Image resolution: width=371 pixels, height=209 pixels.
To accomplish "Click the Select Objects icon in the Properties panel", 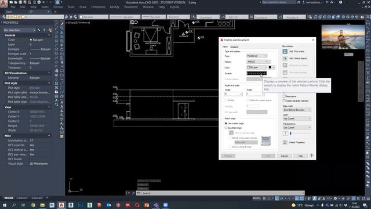I will (45, 30).
